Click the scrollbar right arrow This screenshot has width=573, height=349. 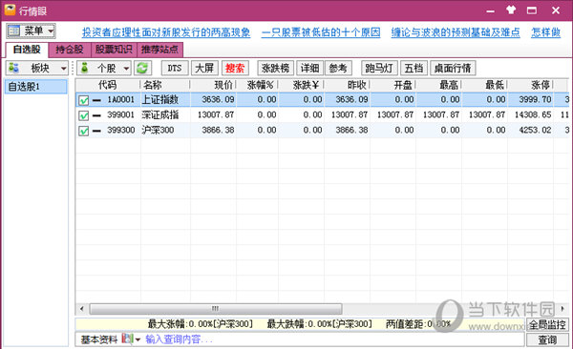click(x=562, y=309)
